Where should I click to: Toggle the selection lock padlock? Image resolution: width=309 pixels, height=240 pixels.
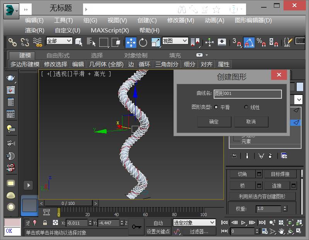point(45,223)
